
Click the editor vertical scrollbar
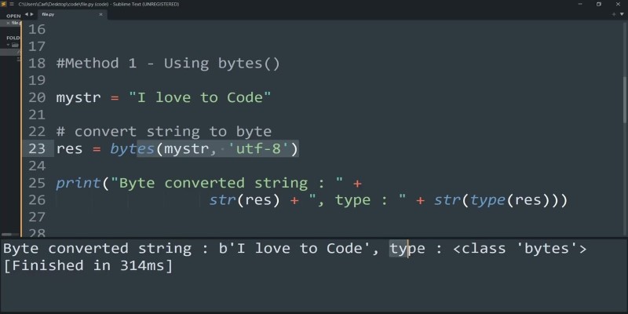coord(625,100)
